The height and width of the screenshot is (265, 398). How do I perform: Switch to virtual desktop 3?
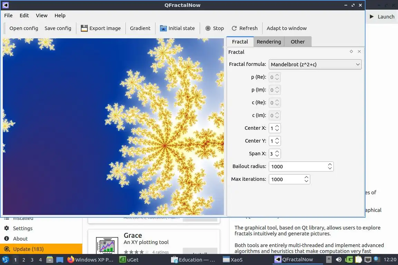point(32,259)
